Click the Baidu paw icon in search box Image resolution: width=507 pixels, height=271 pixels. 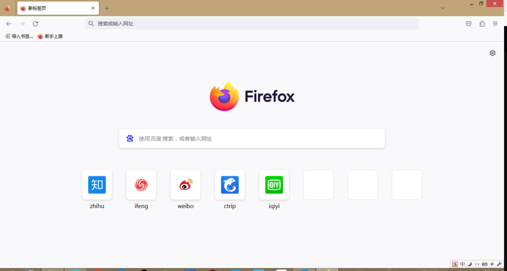pyautogui.click(x=130, y=139)
